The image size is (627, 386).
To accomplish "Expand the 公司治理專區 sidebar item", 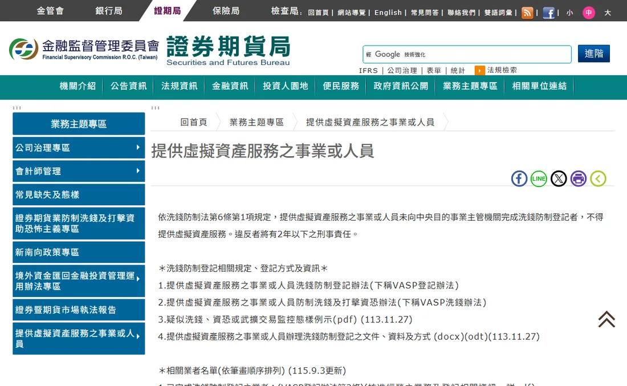I will tap(79, 148).
